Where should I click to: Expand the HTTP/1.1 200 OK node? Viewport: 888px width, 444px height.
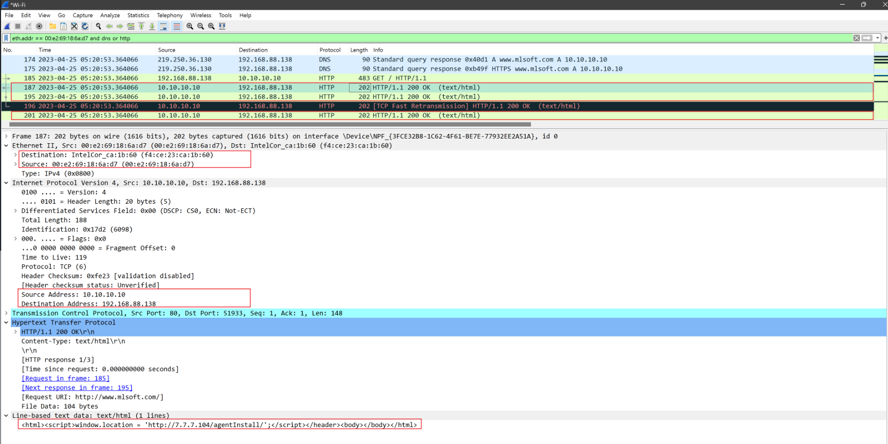(x=15, y=332)
